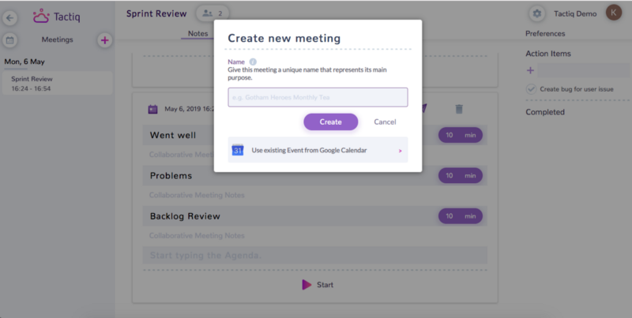Click the Backlog Review agenda heading
This screenshot has width=632, height=318.
coord(185,216)
